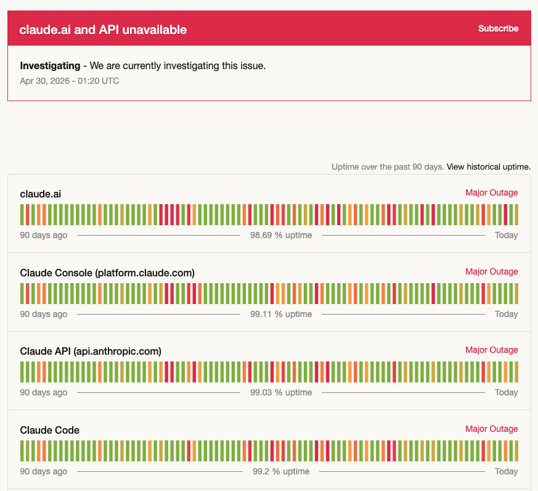
Task: Click today's last bar in Claude API chart
Action: tap(516, 372)
